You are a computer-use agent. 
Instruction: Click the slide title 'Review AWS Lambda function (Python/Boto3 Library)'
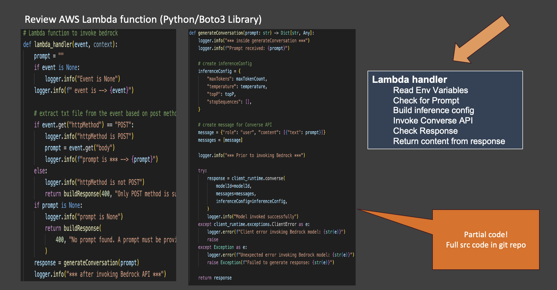click(x=143, y=19)
